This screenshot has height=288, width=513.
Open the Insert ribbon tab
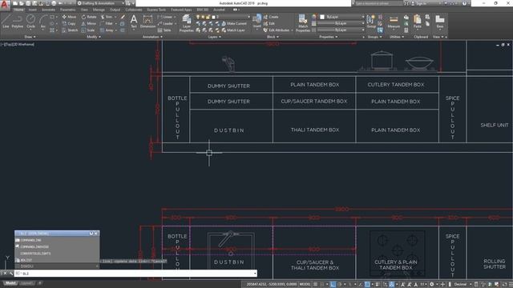point(32,10)
